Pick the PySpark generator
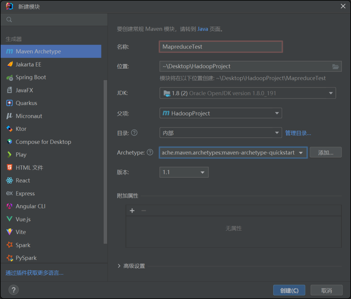This screenshot has width=351, height=299. point(26,258)
